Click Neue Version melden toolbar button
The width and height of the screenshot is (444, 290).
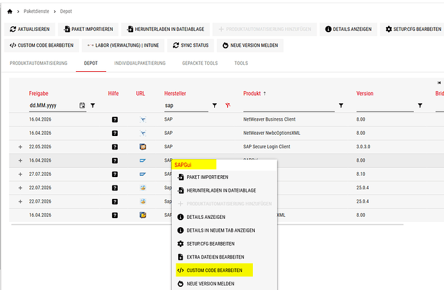coord(250,45)
